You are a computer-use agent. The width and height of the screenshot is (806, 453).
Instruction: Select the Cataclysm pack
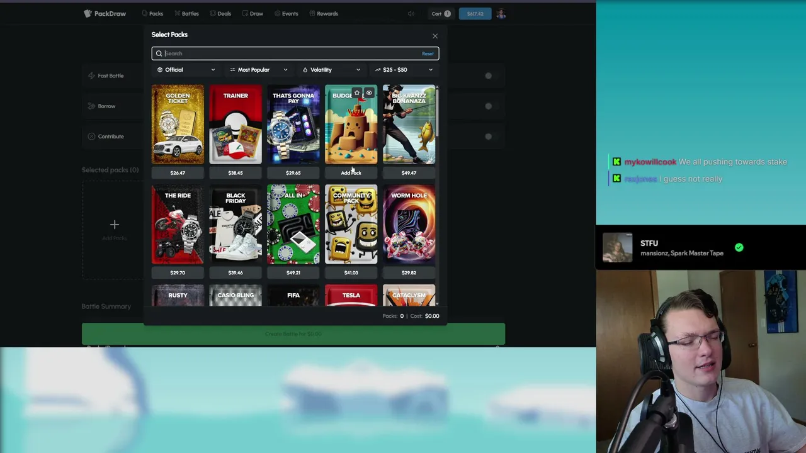(409, 296)
